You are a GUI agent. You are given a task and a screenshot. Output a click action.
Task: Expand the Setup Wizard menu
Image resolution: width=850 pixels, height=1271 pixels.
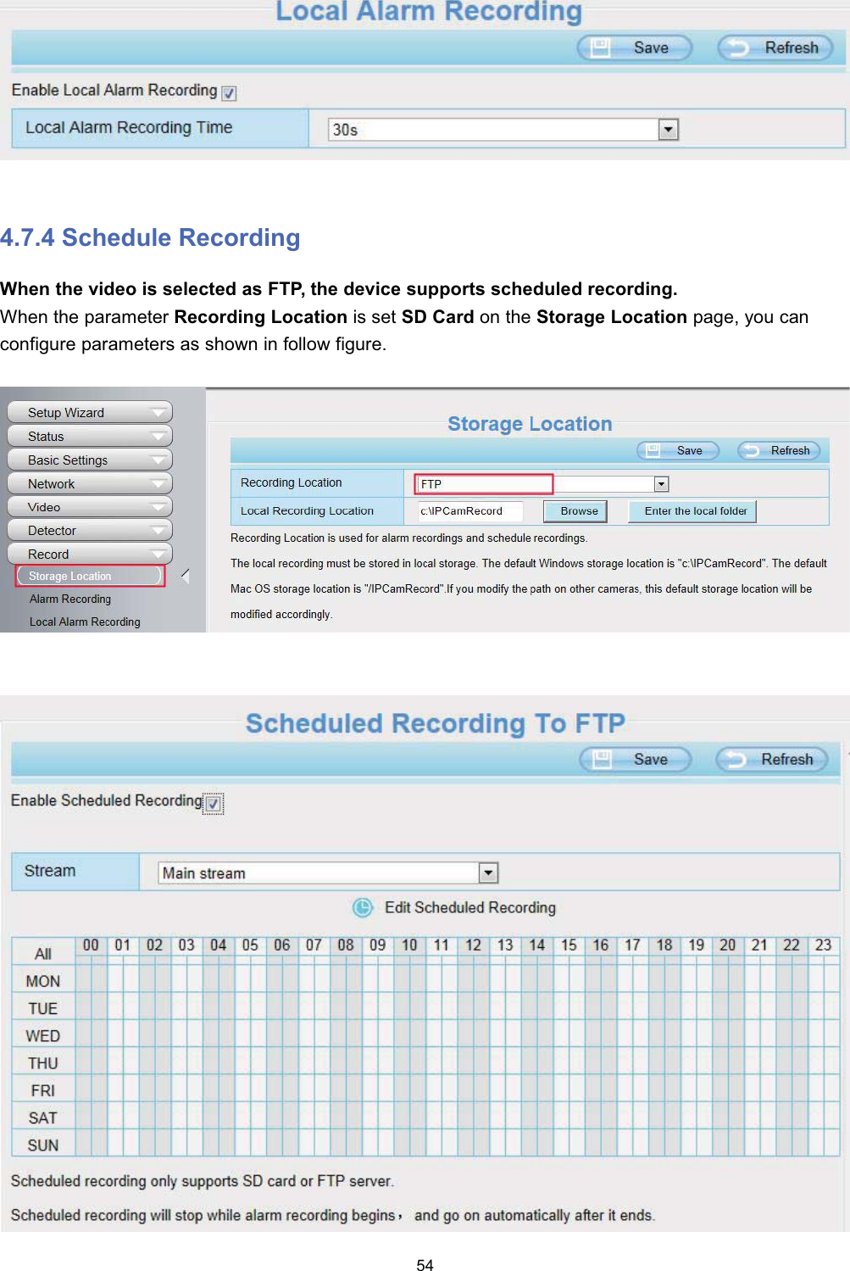pos(90,412)
